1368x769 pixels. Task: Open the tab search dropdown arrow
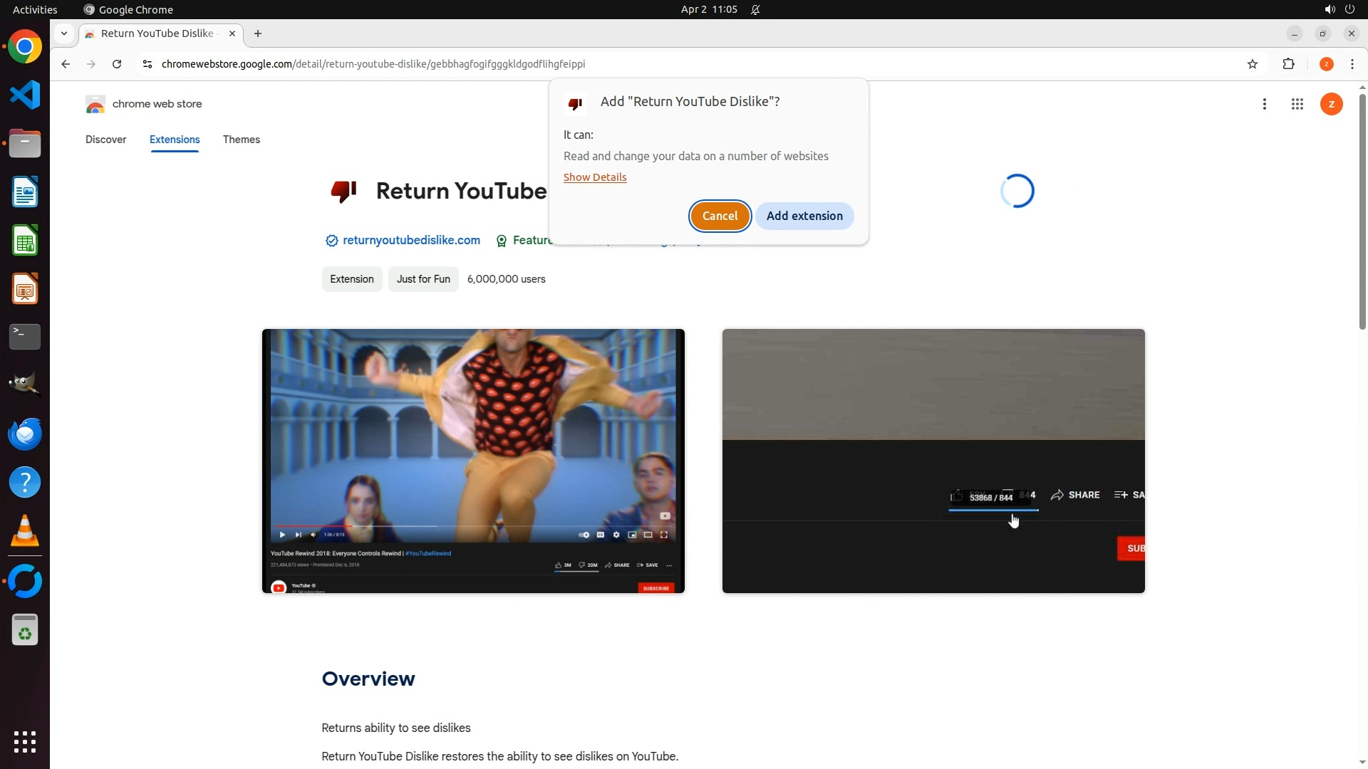click(x=64, y=33)
